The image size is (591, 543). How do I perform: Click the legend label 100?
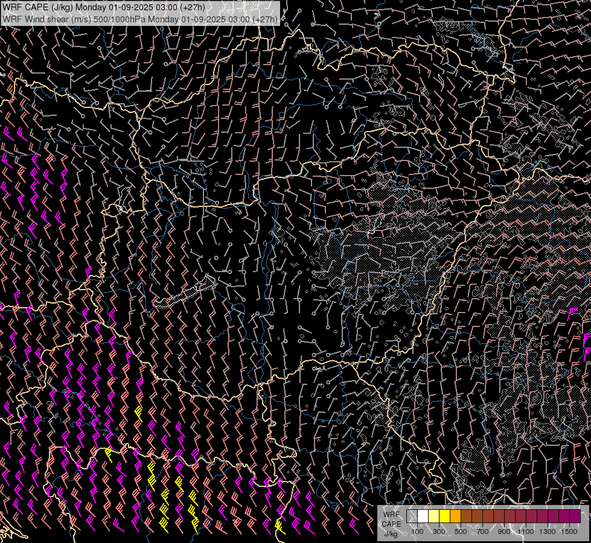[x=417, y=532]
